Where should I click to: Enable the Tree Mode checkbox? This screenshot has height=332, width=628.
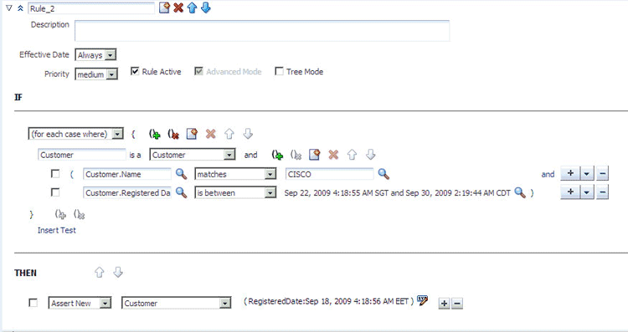[279, 71]
